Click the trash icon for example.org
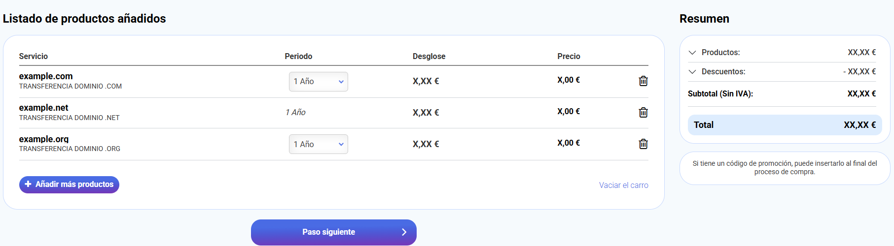Screen dimensions: 894x246 (643, 144)
